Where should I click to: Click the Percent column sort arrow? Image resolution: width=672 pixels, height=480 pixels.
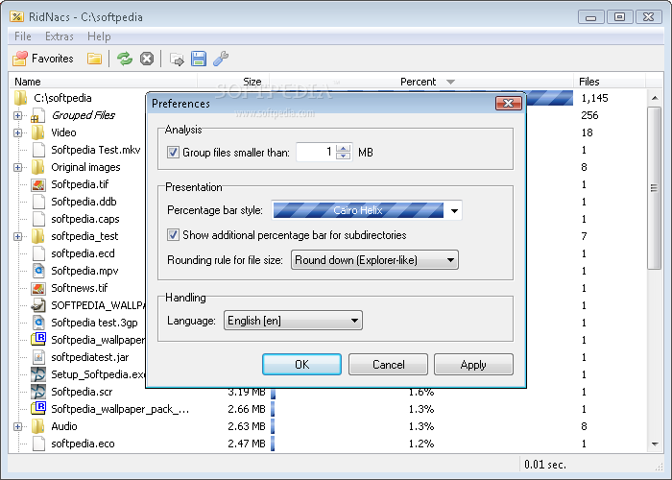click(x=450, y=82)
